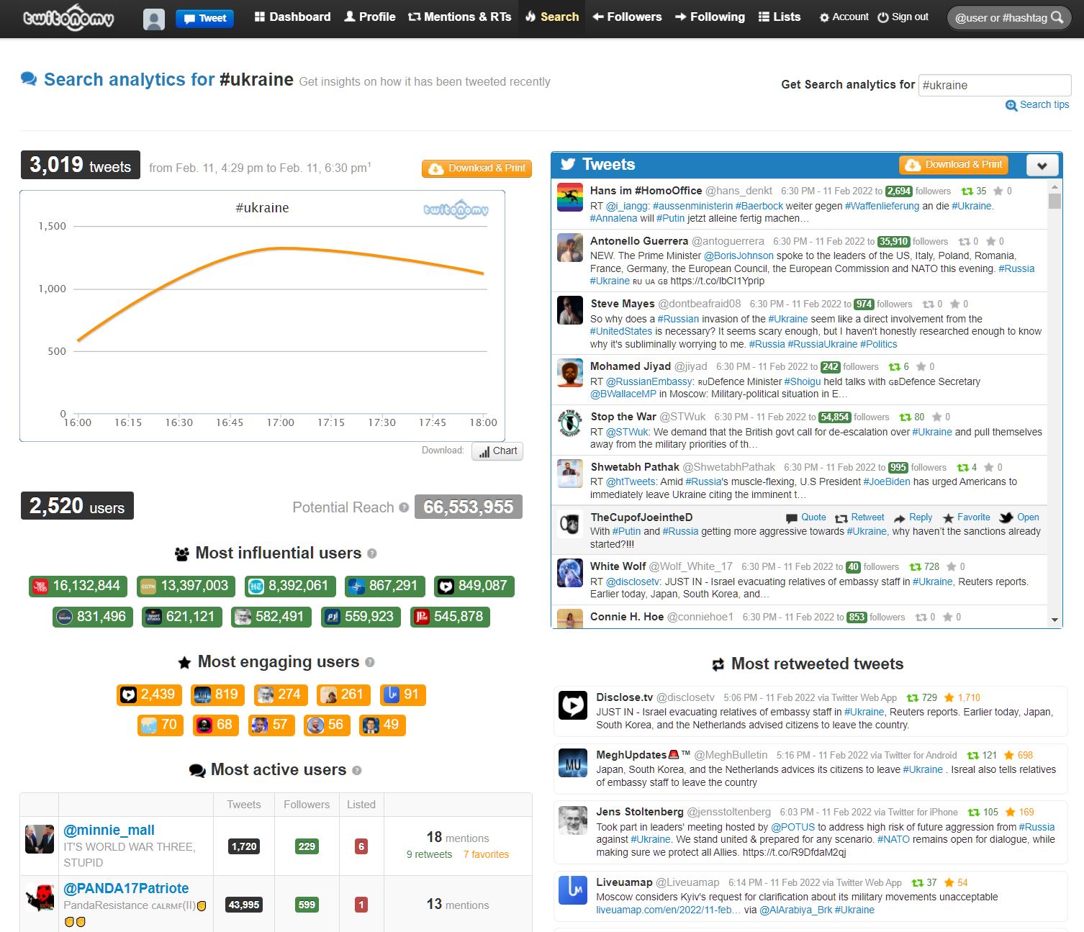Open the Dashboard menu item

click(x=292, y=17)
